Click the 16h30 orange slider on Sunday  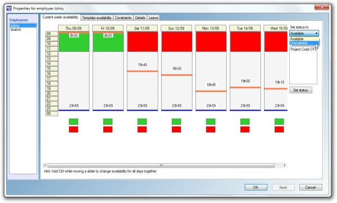[177, 75]
